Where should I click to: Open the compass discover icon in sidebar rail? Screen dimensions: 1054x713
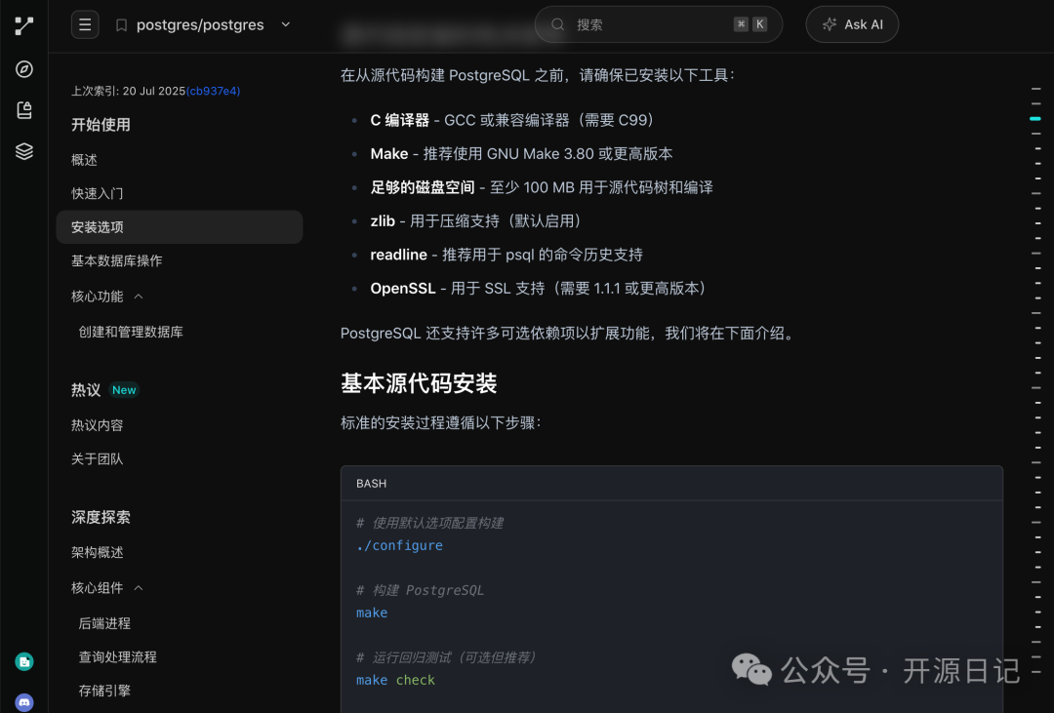(22, 69)
